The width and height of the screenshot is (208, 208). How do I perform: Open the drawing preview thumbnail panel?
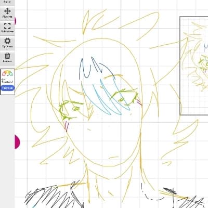coord(194,66)
